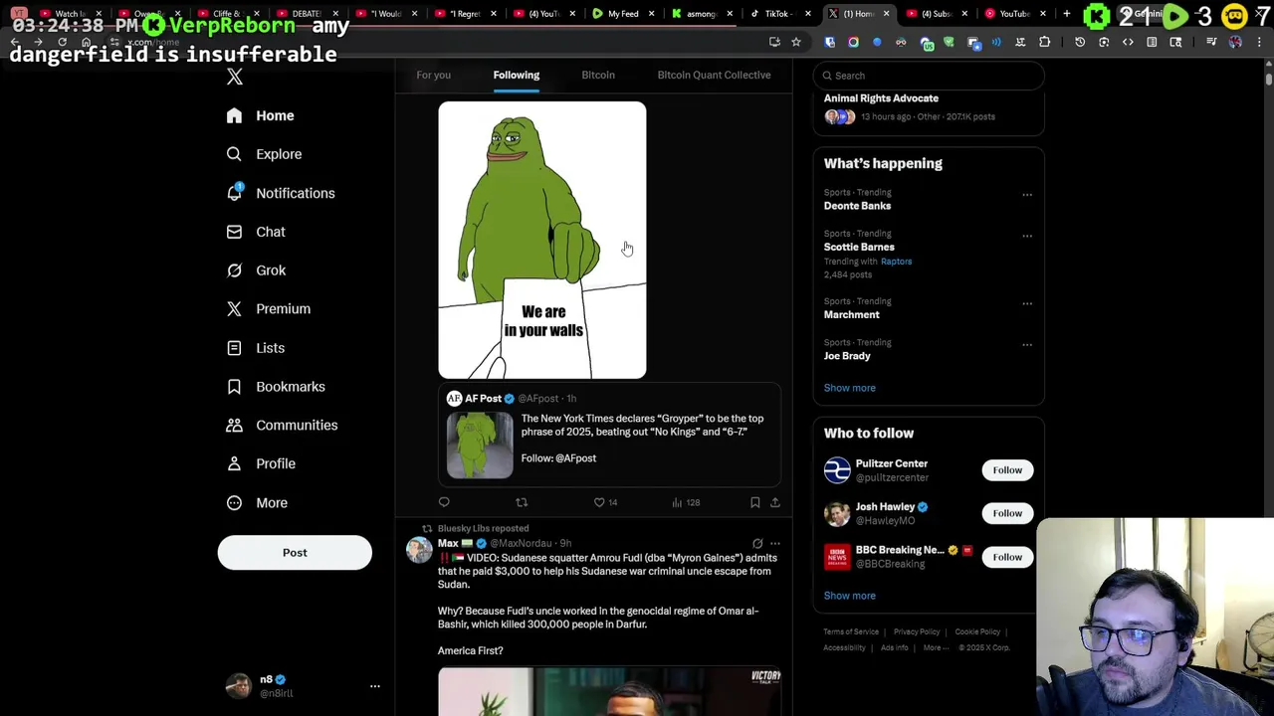The height and width of the screenshot is (716, 1274).
Task: Follow Pulitzer Center
Action: (1007, 470)
